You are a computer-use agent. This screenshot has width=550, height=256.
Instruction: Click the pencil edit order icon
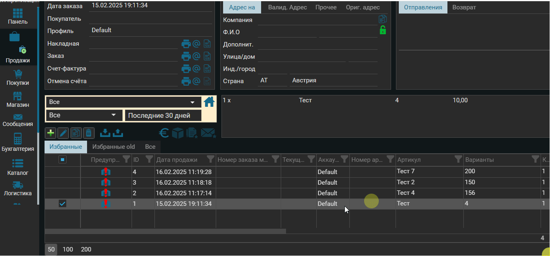[63, 133]
